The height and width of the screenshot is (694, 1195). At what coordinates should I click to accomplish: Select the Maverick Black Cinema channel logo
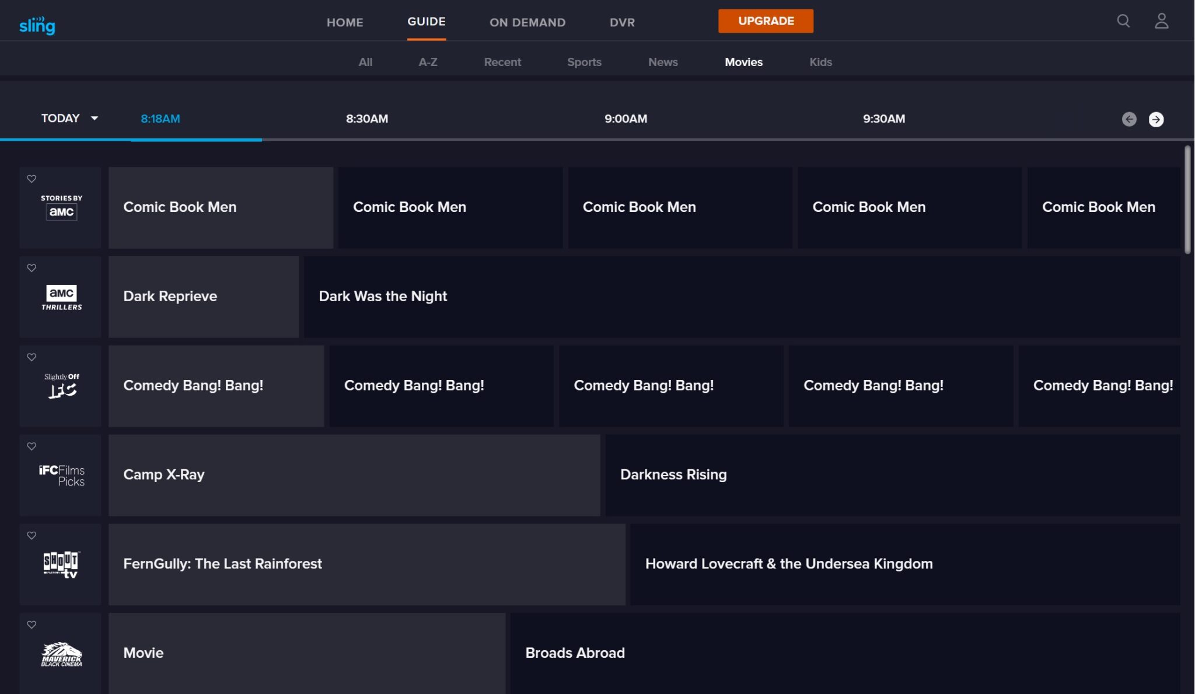tap(61, 654)
